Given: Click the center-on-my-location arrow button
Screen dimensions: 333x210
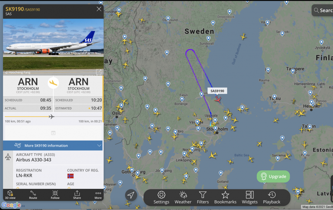Looking at the screenshot, I should tap(131, 195).
